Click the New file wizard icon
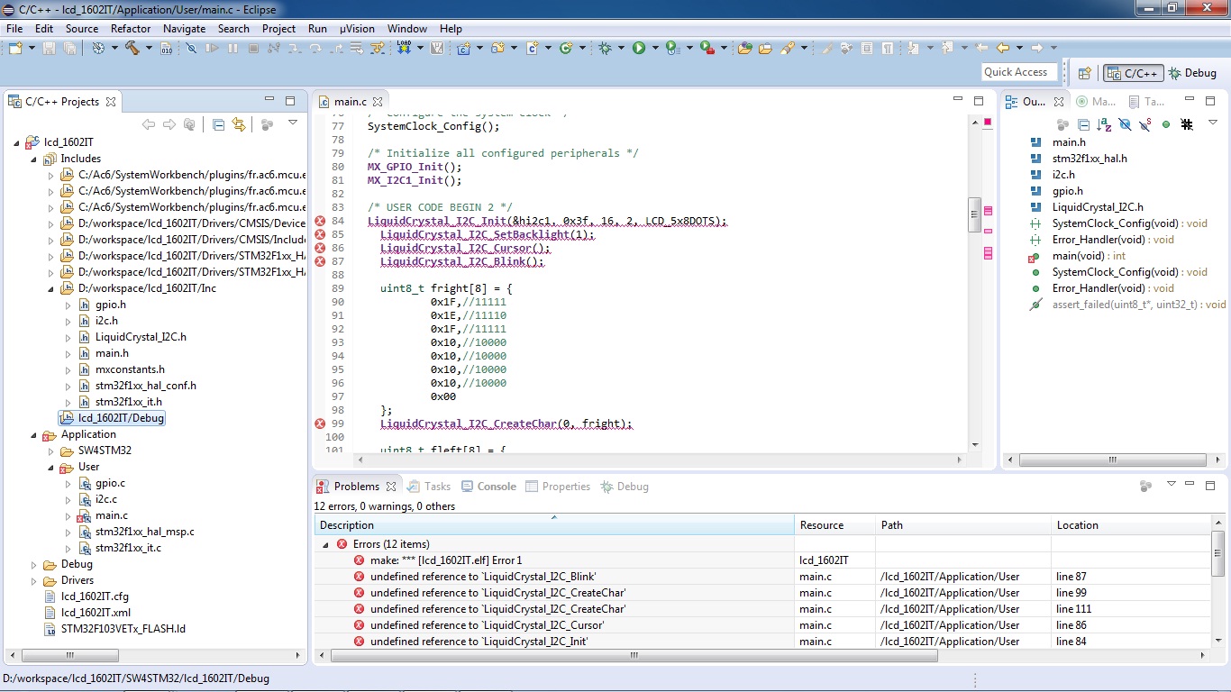The width and height of the screenshot is (1231, 692). [15, 48]
